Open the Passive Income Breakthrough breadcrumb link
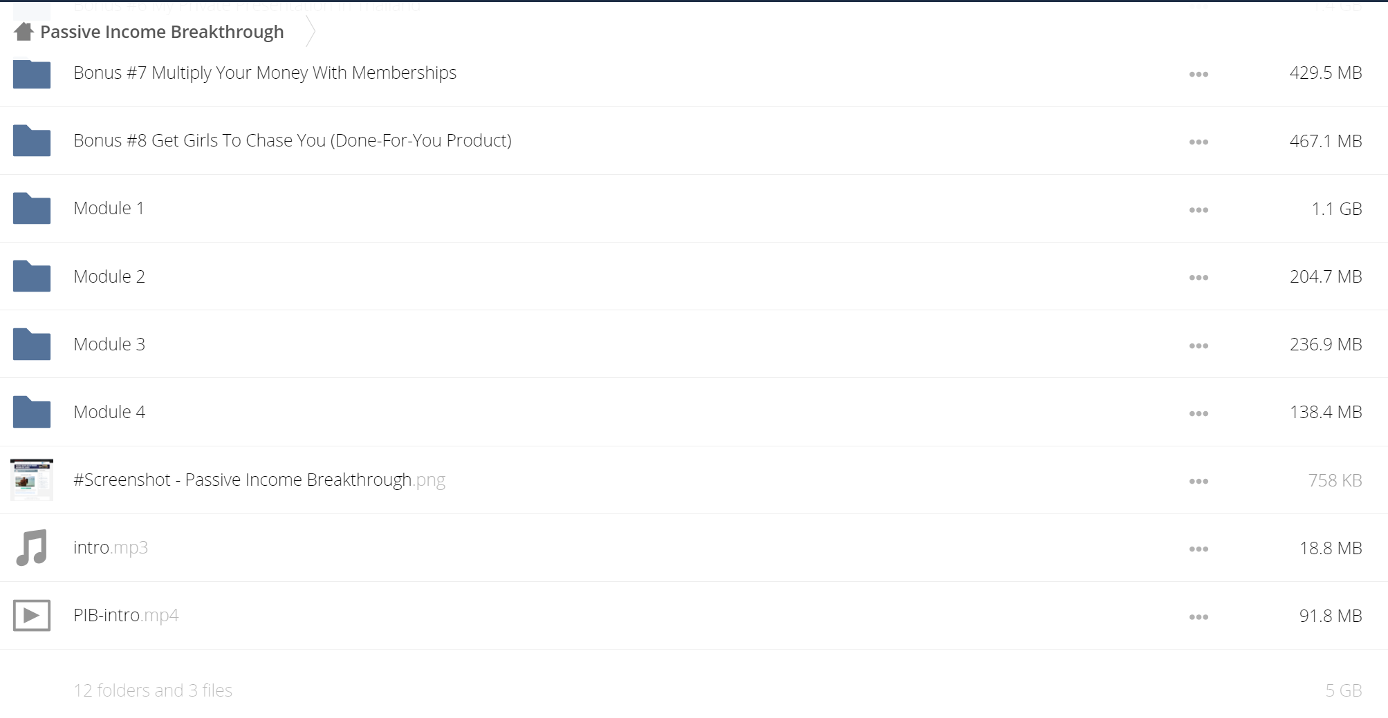Image resolution: width=1388 pixels, height=718 pixels. [162, 32]
